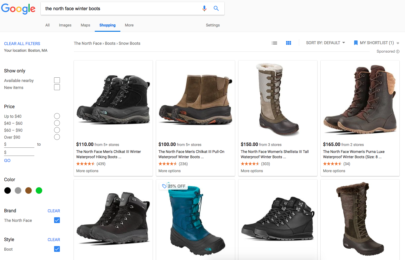This screenshot has width=405, height=260.
Task: Click star rating of Purna Luxe boots
Action: pyautogui.click(x=332, y=164)
